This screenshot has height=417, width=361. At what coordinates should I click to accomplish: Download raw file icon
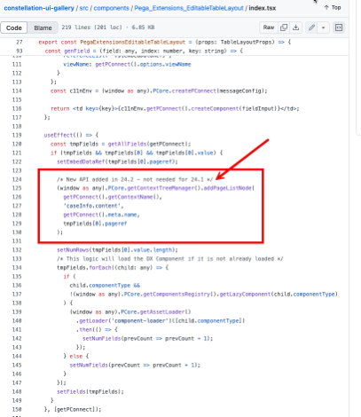pos(295,28)
